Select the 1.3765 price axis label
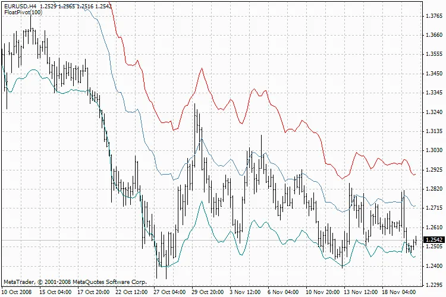Screen dimensions: 446x297 click(x=434, y=16)
